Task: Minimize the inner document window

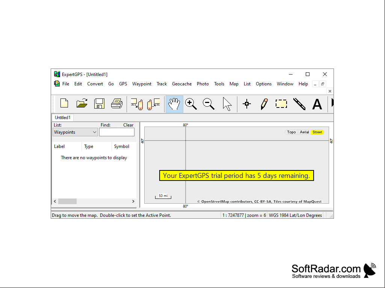Action: [315, 84]
